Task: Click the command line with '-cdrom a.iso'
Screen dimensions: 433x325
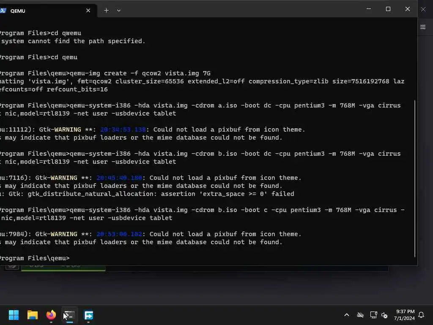Action: coord(200,105)
